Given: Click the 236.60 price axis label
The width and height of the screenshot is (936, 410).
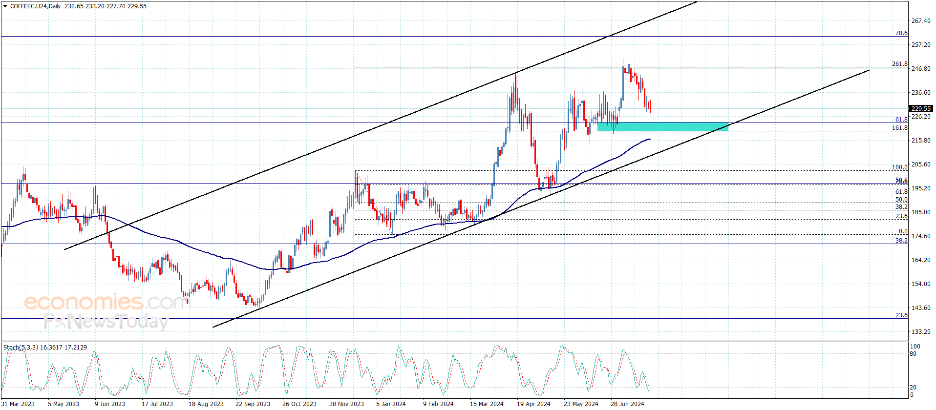Looking at the screenshot, I should click(921, 93).
